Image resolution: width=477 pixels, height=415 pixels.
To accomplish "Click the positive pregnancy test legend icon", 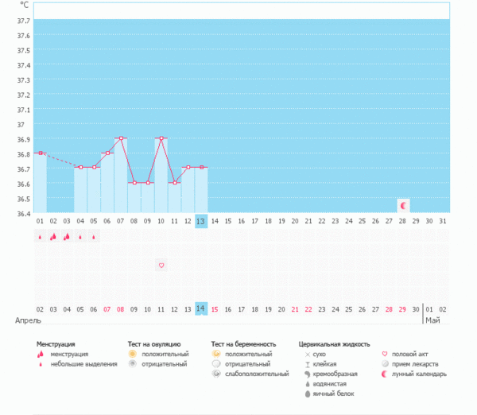I will point(216,354).
